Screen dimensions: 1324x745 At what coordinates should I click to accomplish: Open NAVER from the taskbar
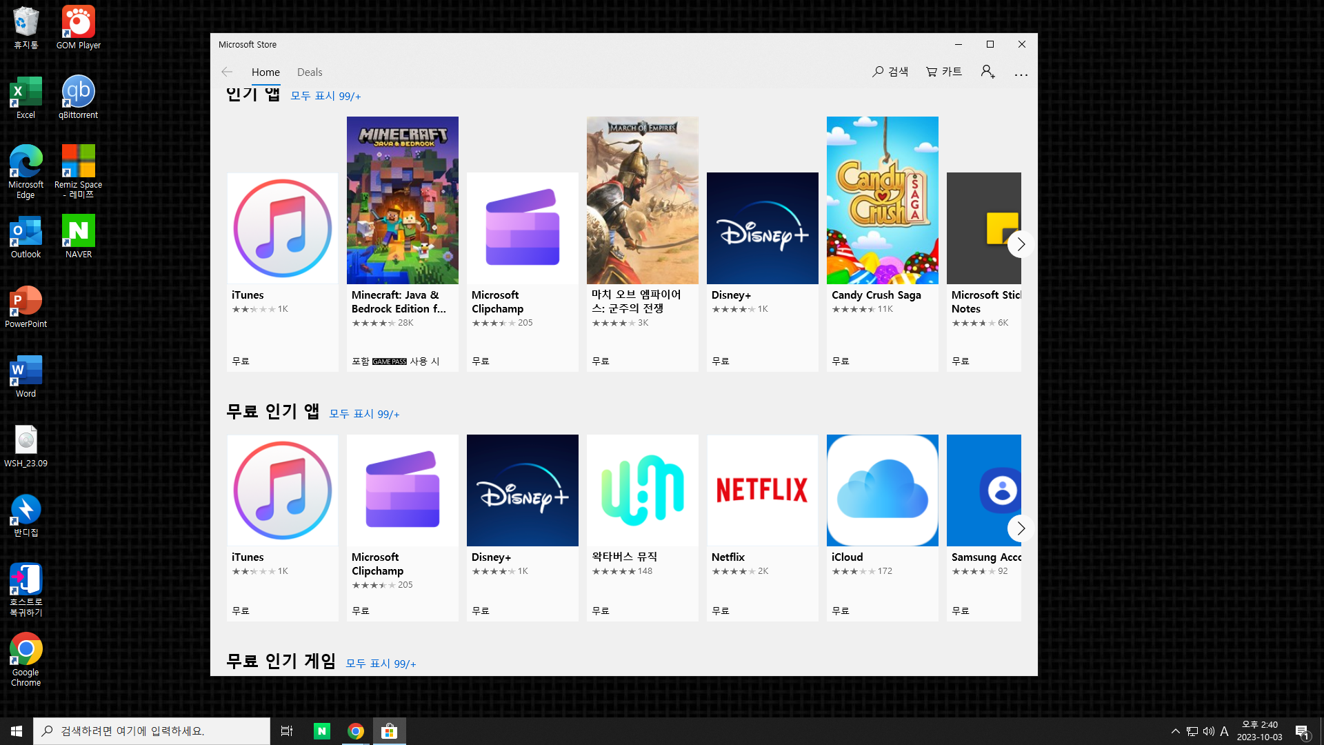tap(322, 731)
